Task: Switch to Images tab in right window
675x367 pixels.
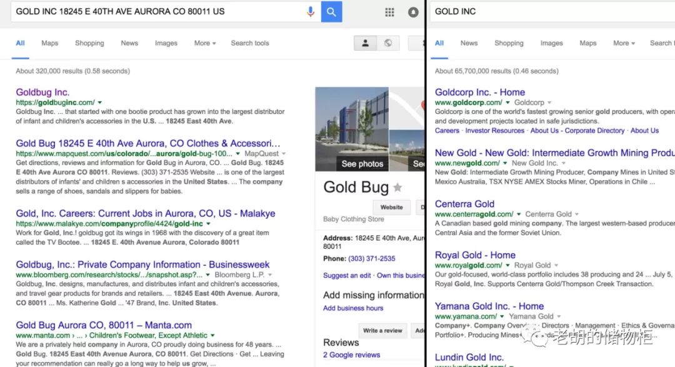Action: (551, 43)
